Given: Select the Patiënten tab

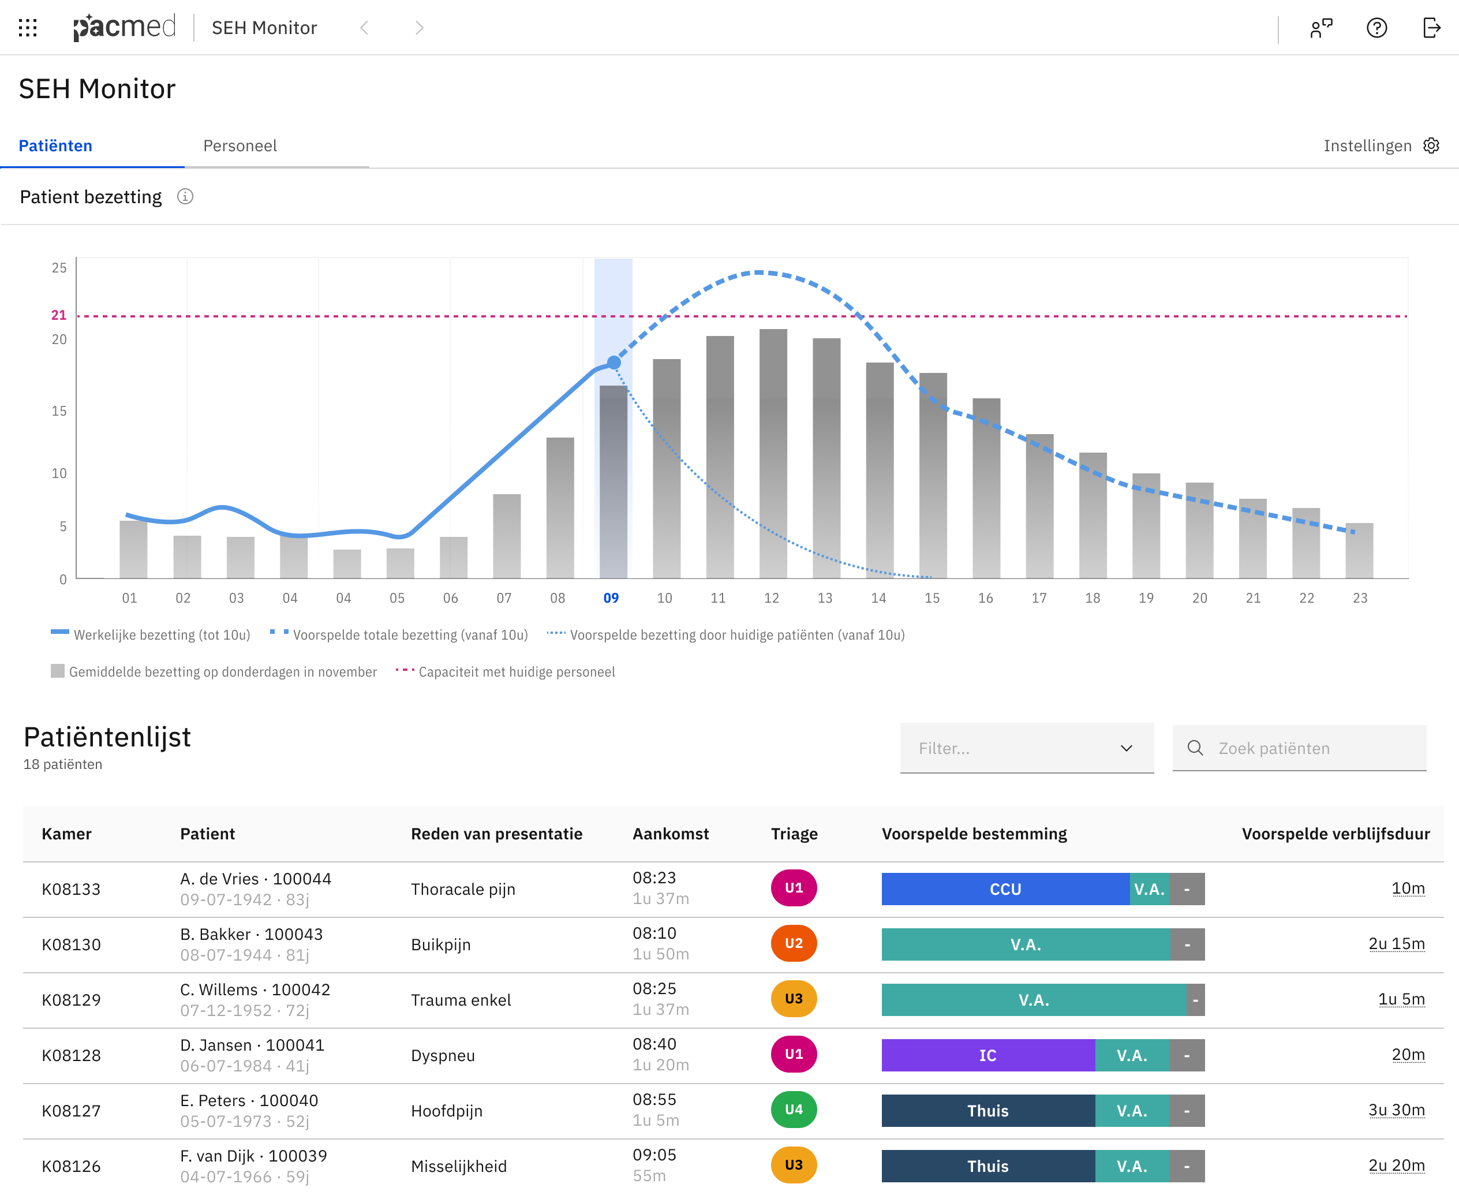Looking at the screenshot, I should click(x=55, y=145).
